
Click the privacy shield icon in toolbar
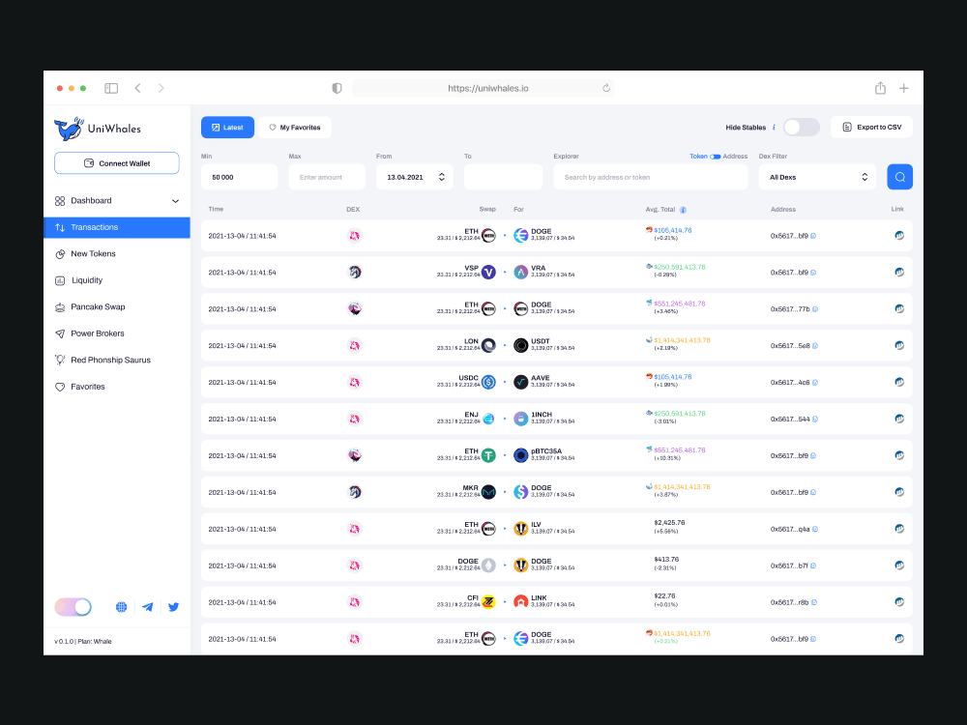tap(337, 88)
